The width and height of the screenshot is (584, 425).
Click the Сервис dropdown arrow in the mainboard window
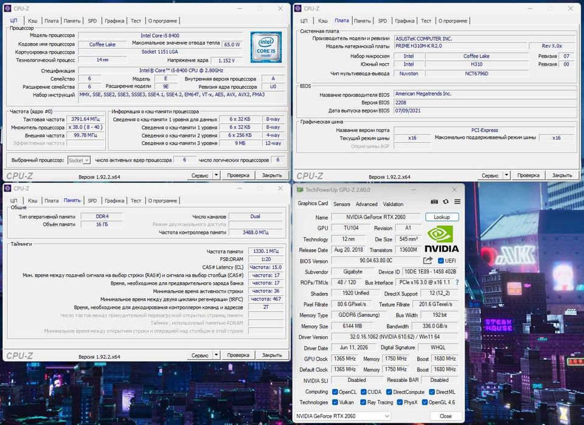click(507, 175)
